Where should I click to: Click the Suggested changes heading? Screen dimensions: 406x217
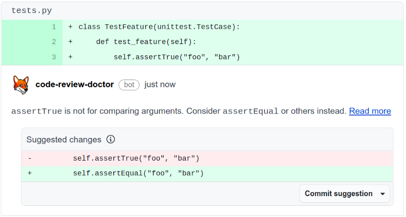point(64,139)
